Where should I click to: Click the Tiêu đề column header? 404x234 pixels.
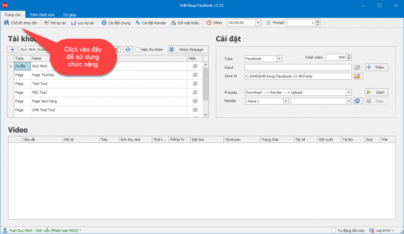(42, 139)
